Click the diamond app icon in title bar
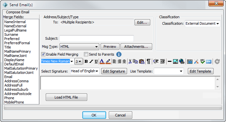 point(5,5)
